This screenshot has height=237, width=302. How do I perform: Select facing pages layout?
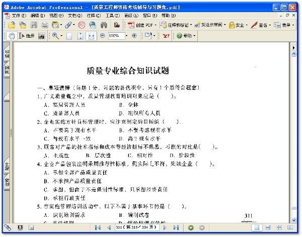pyautogui.click(x=290, y=227)
